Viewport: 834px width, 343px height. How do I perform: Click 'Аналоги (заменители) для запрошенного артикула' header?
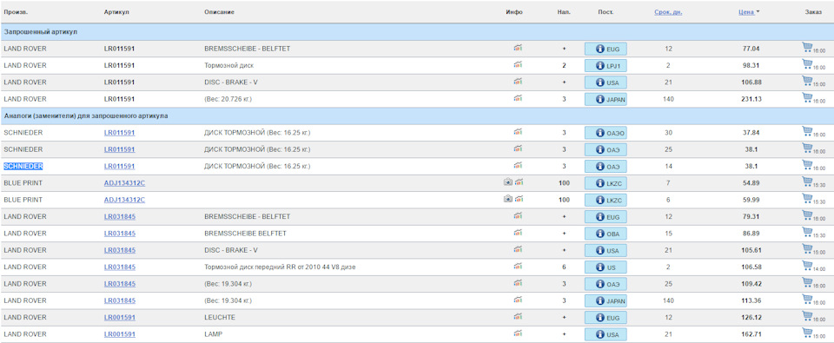[86, 115]
